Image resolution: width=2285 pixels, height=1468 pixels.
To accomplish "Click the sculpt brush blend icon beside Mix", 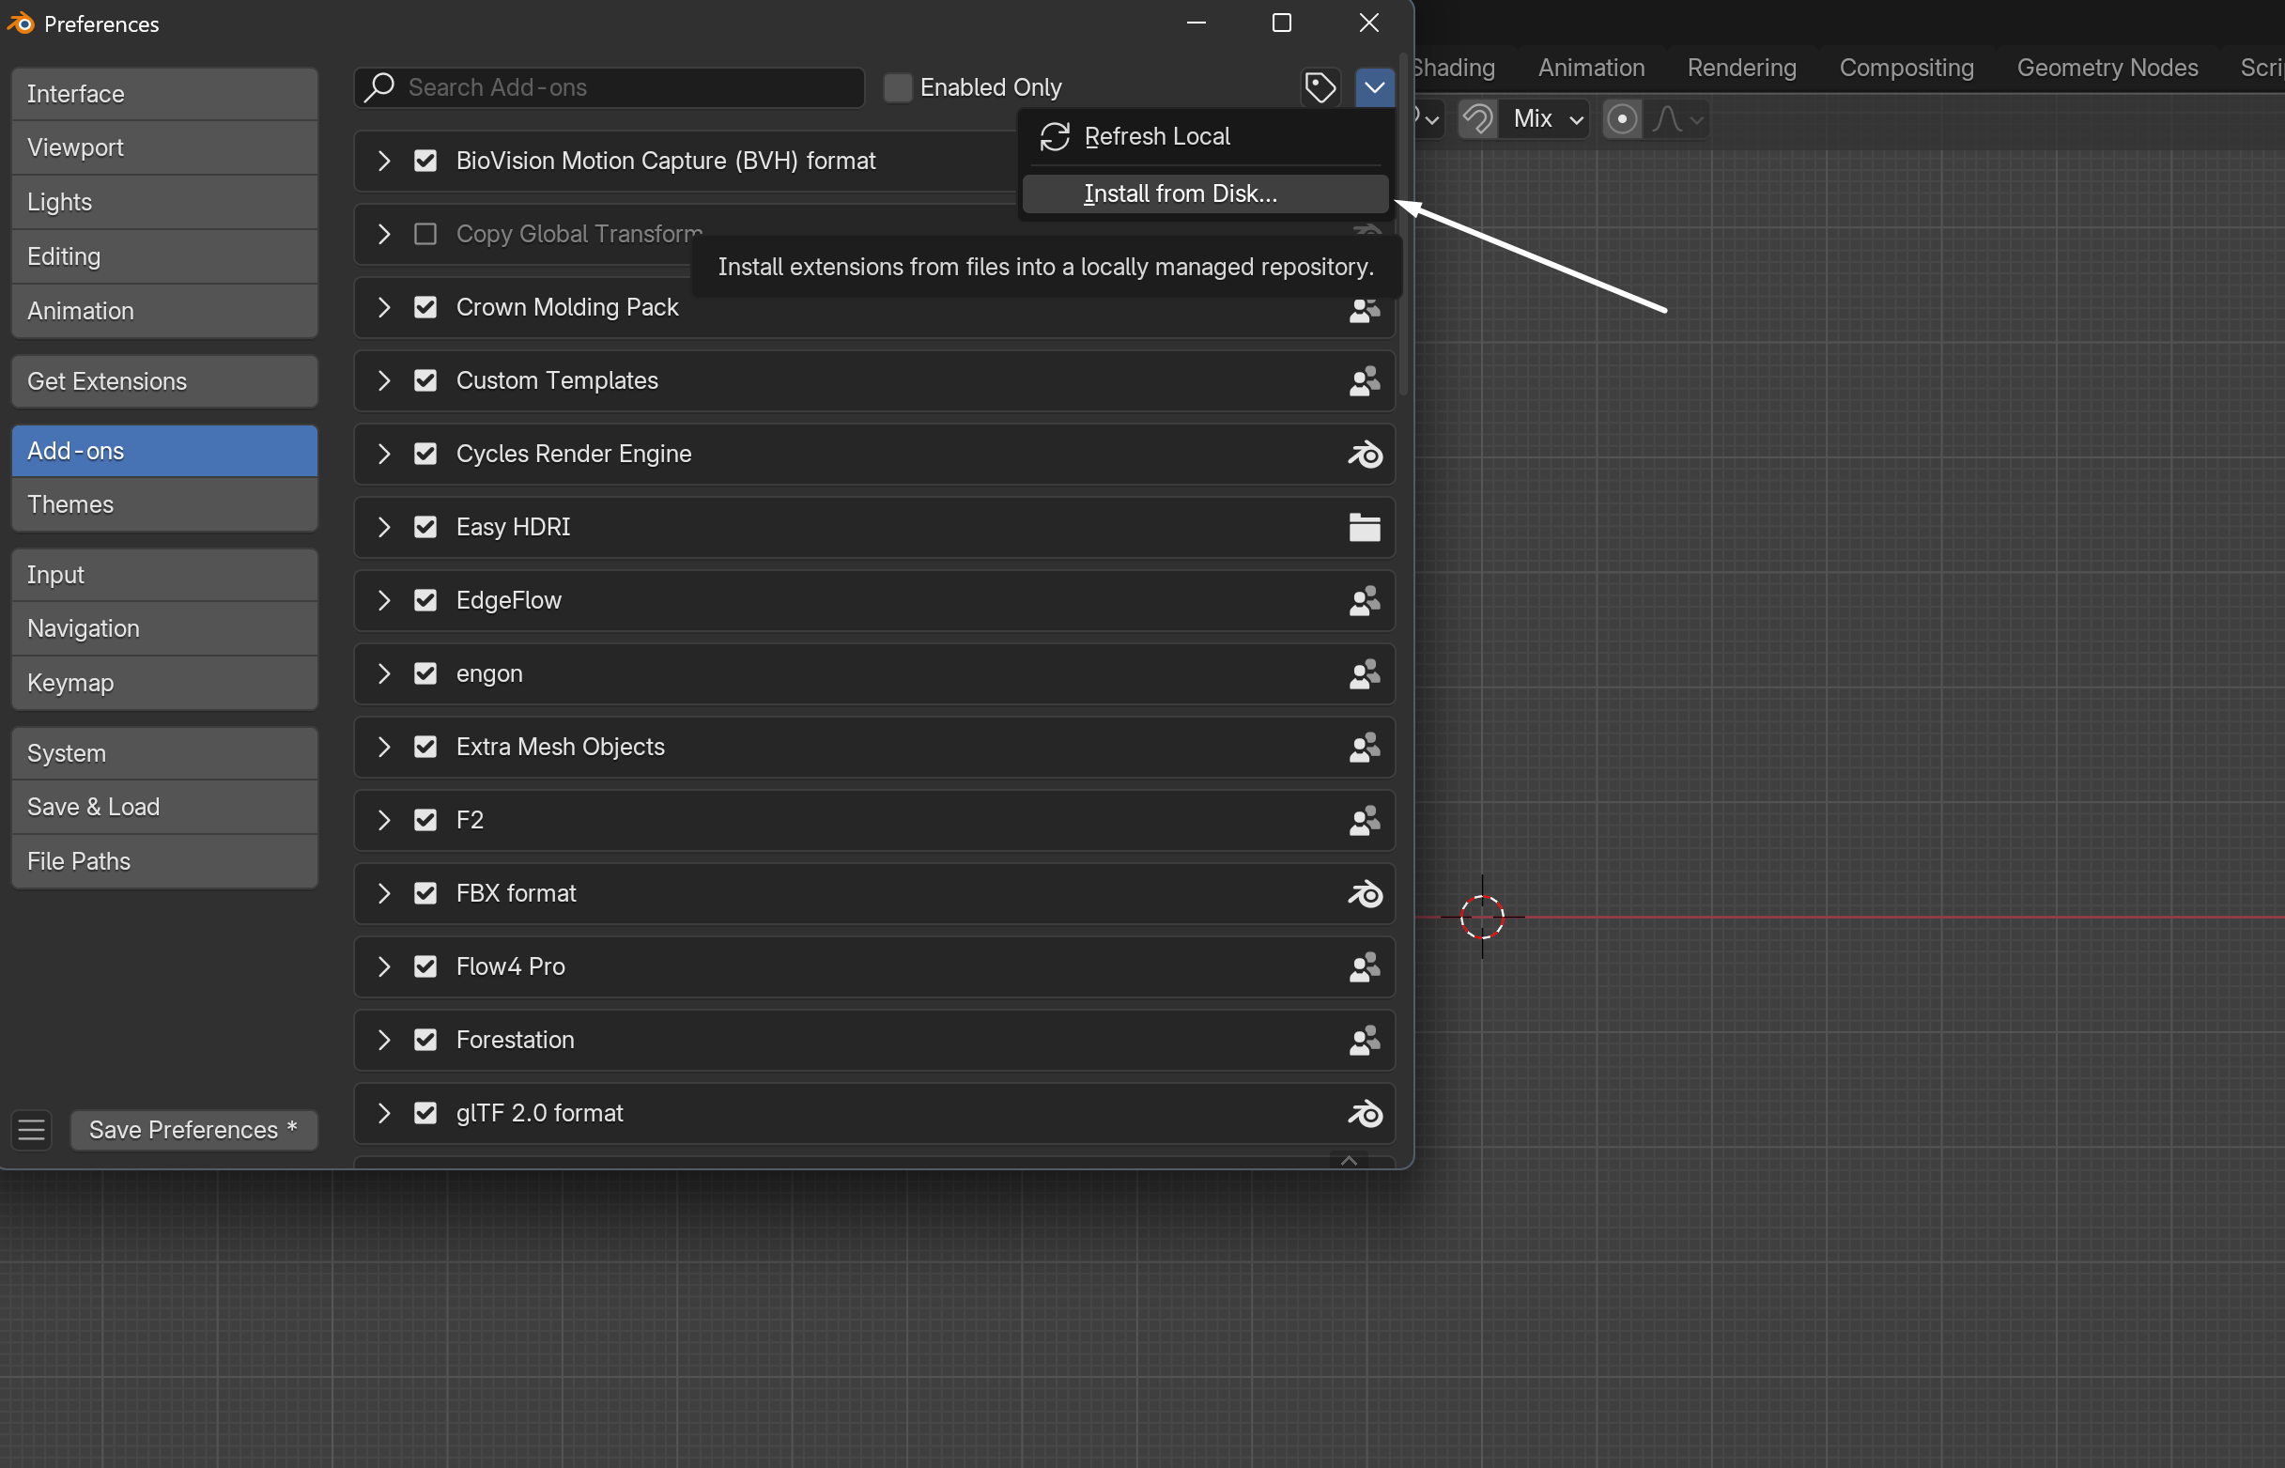I will [1477, 119].
